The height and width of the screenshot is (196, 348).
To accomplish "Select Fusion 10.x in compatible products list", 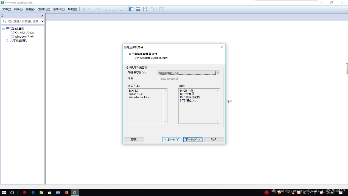I will (136, 94).
